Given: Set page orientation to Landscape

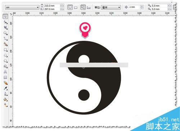Looking at the screenshot, I should (x=76, y=8).
